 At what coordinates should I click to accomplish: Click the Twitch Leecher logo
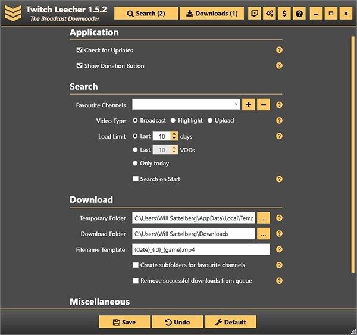point(13,13)
